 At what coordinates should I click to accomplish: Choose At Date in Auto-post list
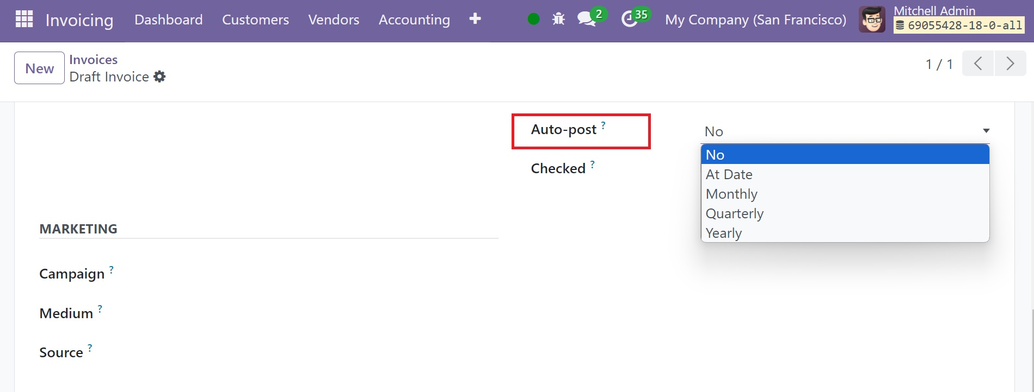[x=845, y=174]
